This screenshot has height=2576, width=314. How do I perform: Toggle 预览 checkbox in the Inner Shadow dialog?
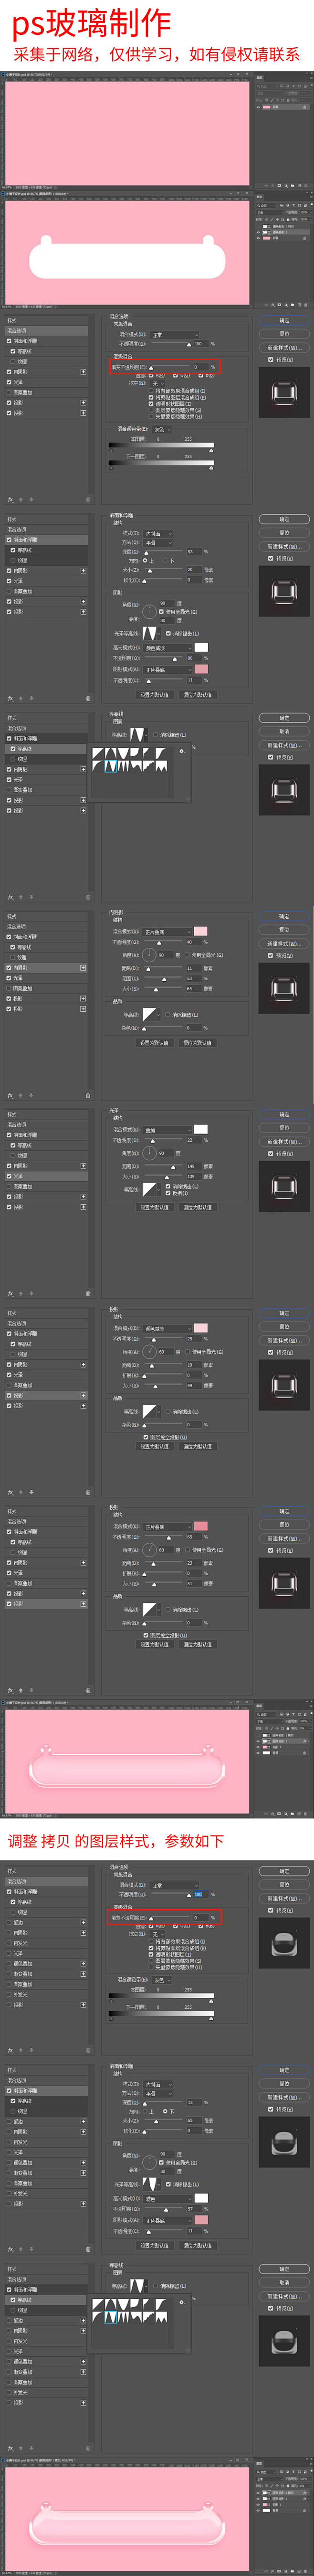270,955
